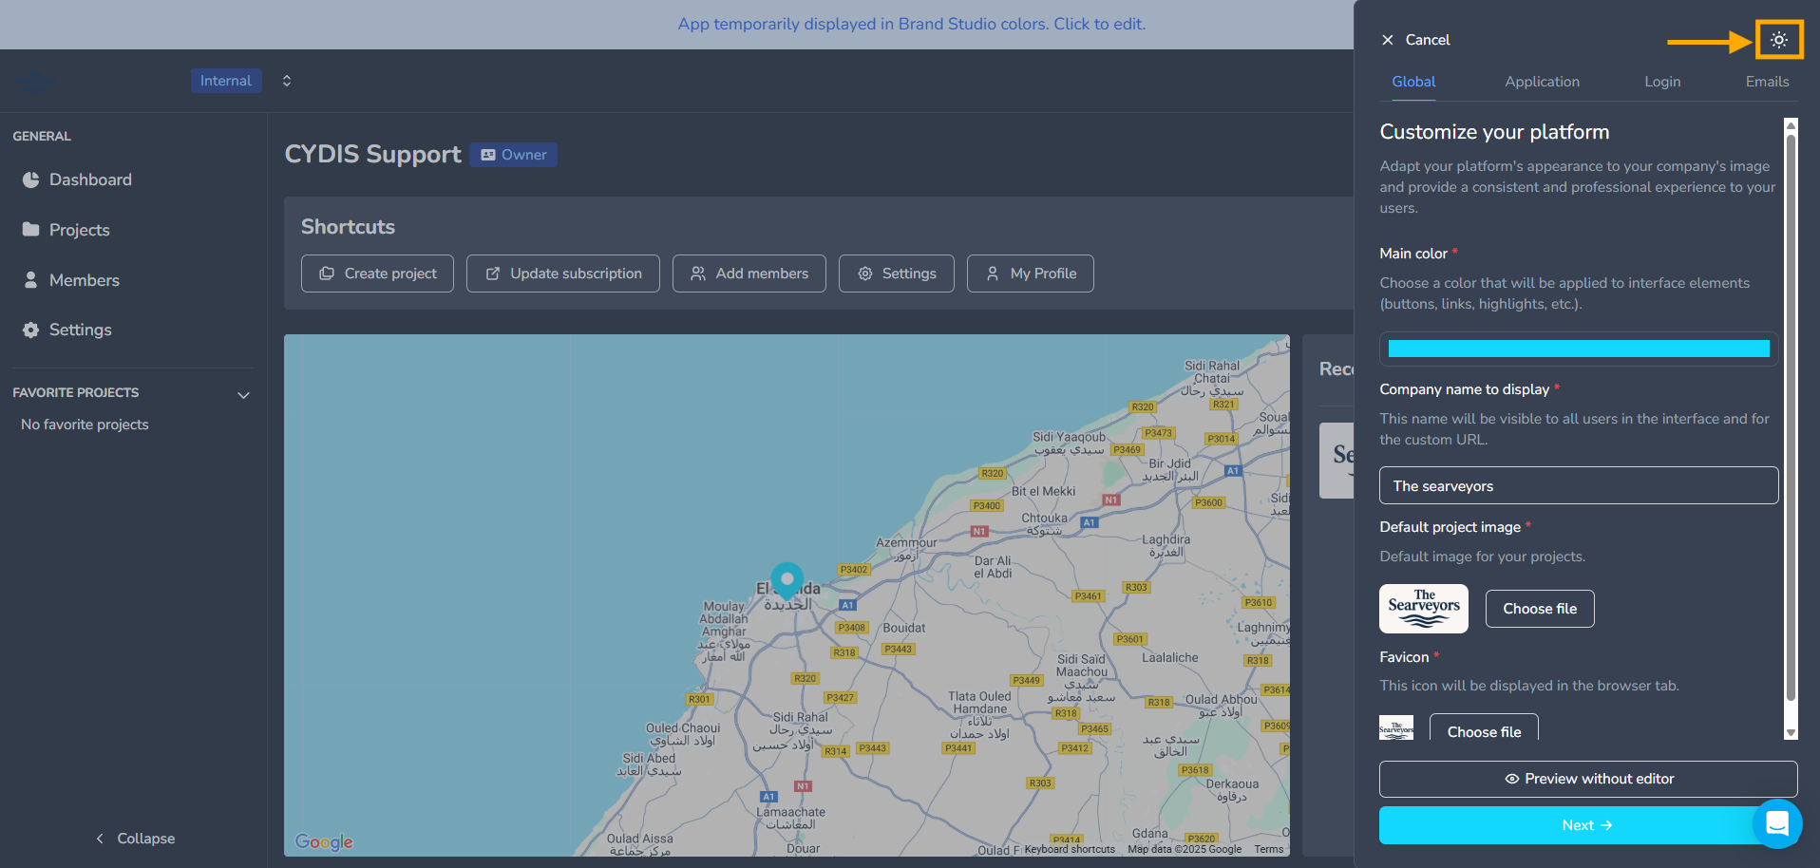The height and width of the screenshot is (868, 1820).
Task: Open the workspace switcher arrows
Action: [x=287, y=81]
